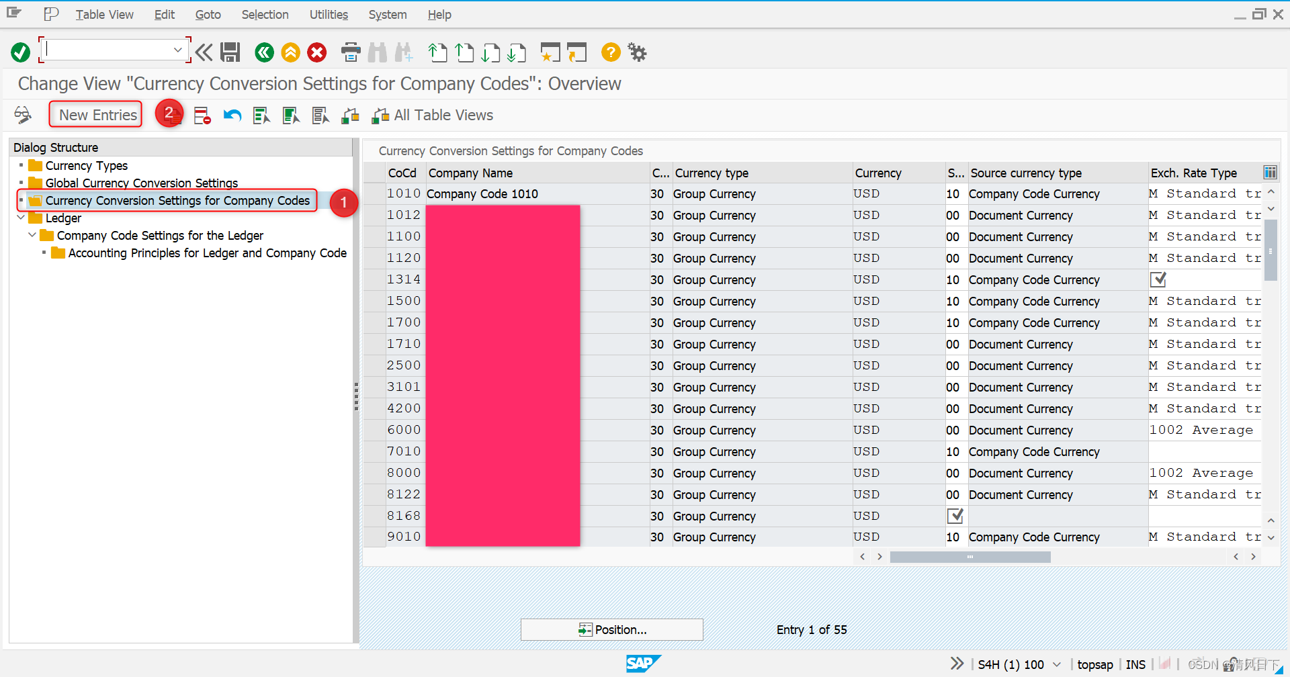1290x677 pixels.
Task: Click the Undo Change icon
Action: 232,116
